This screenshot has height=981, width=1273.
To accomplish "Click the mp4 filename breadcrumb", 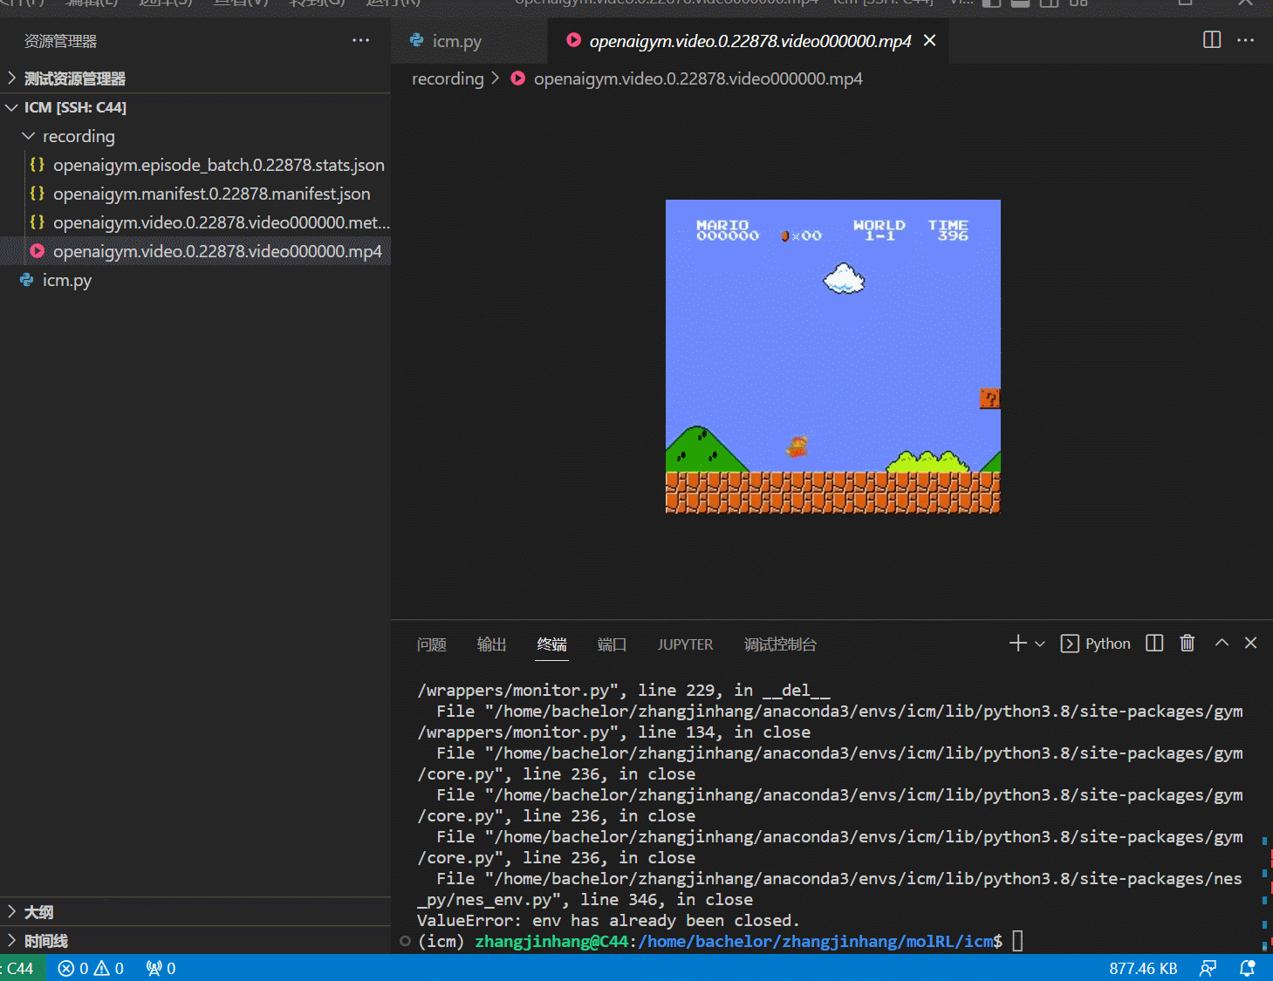I will 698,78.
